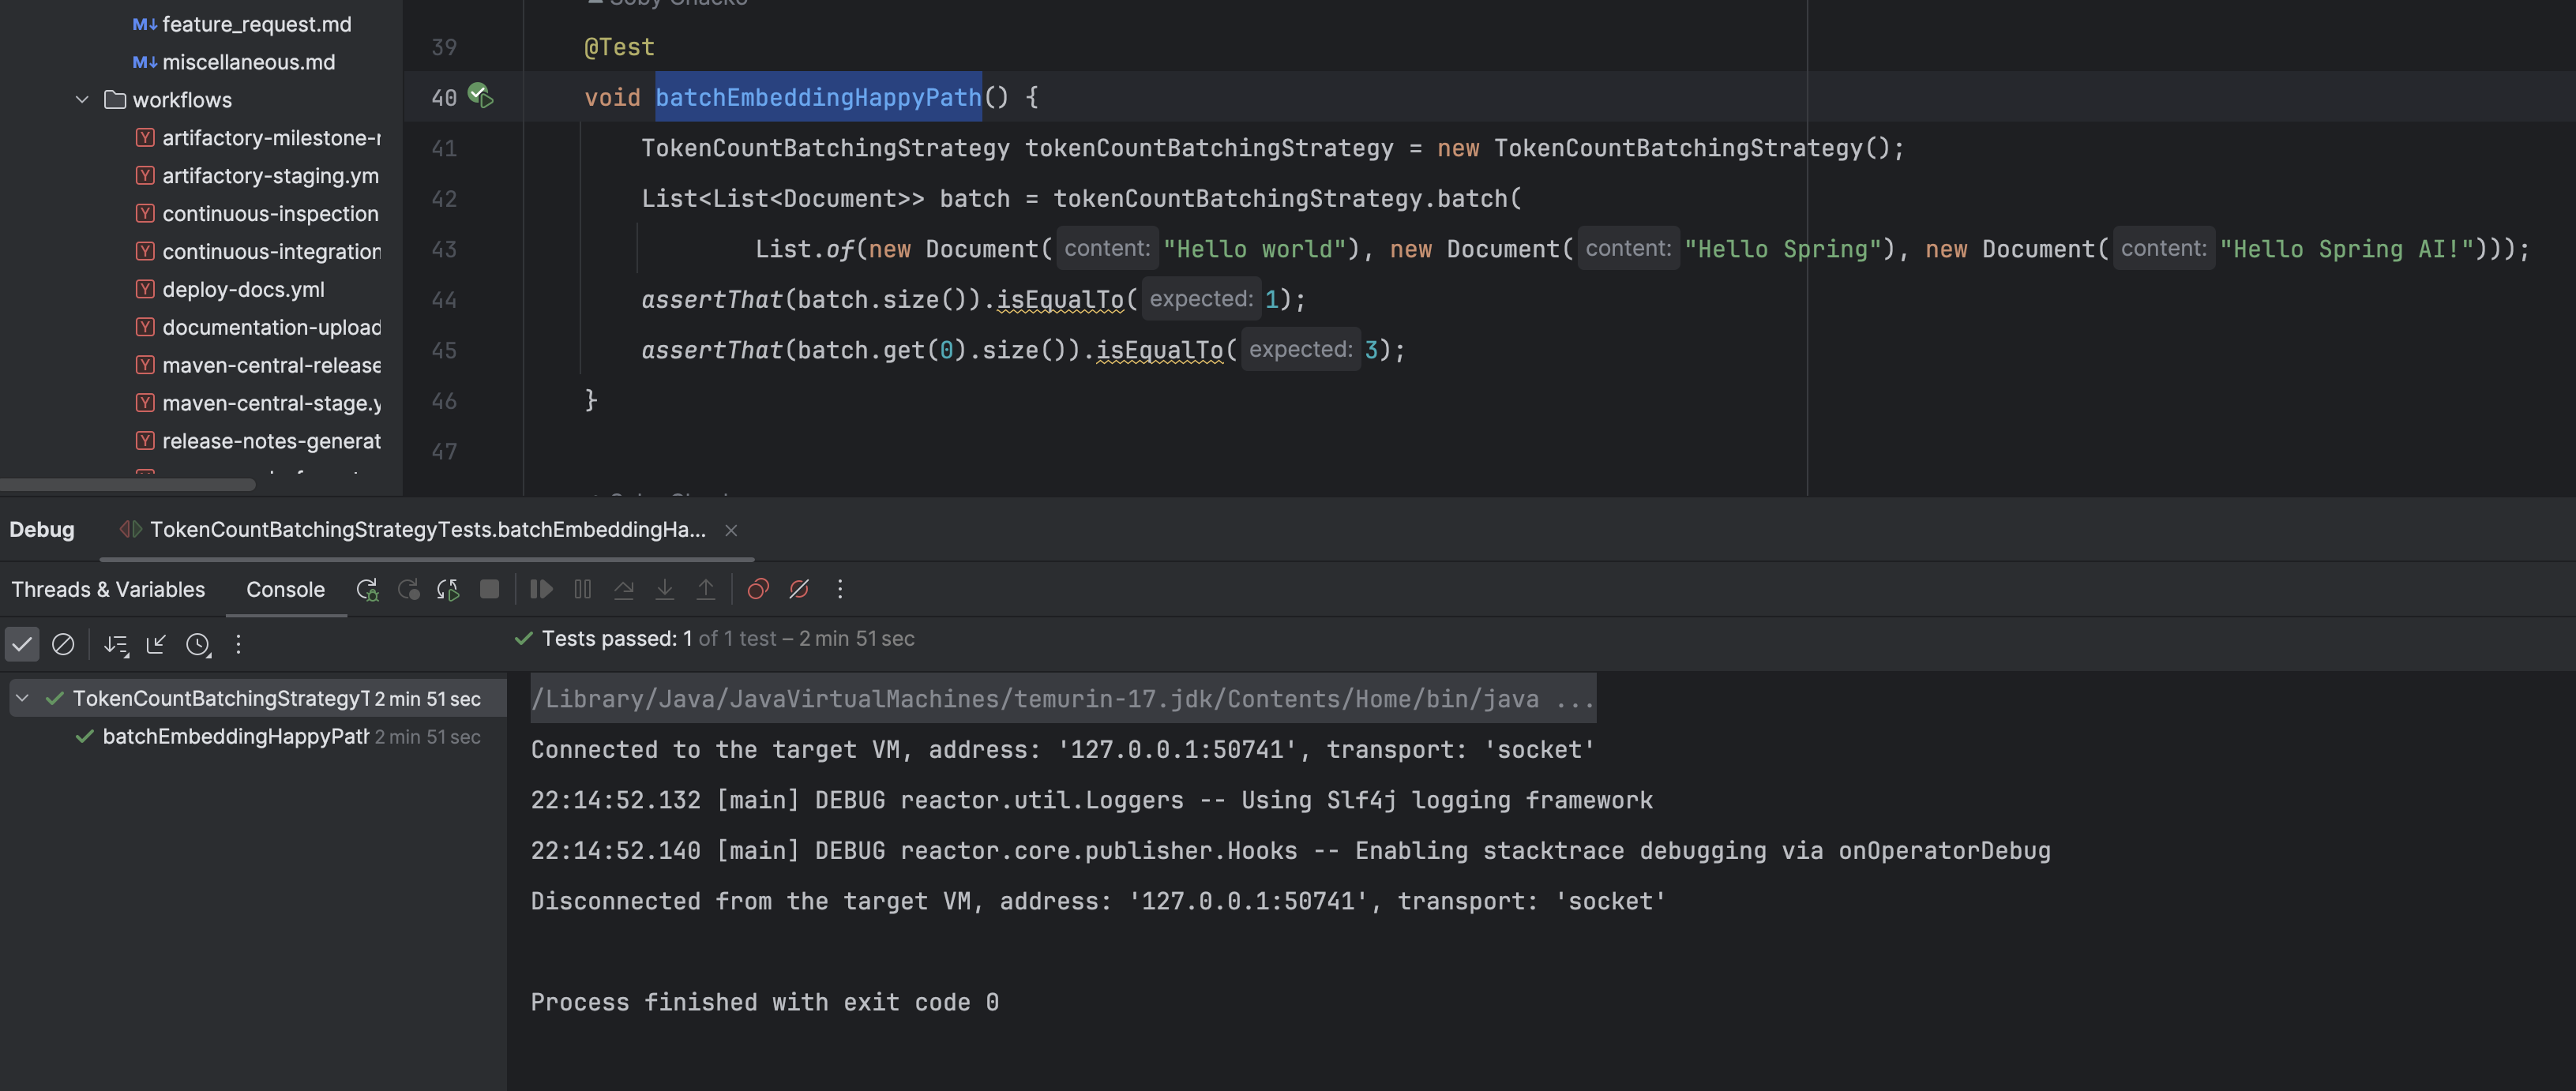Open the debug toolbar more-options menu

pos(840,590)
